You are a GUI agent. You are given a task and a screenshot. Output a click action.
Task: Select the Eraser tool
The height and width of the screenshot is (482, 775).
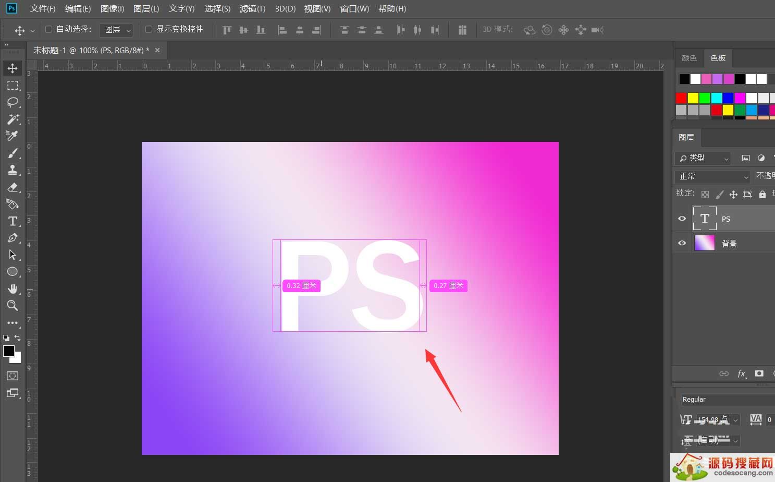point(13,187)
